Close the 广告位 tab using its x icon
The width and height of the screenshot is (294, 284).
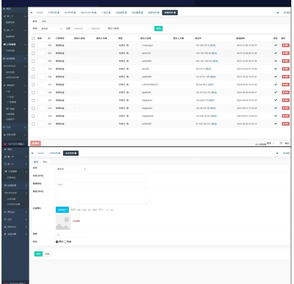click(110, 13)
